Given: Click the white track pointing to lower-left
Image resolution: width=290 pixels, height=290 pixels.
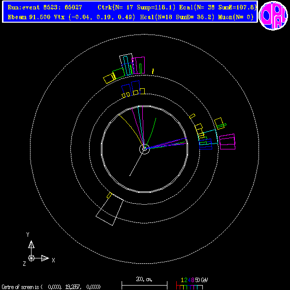Looking at the screenshot, I should 136,163.
